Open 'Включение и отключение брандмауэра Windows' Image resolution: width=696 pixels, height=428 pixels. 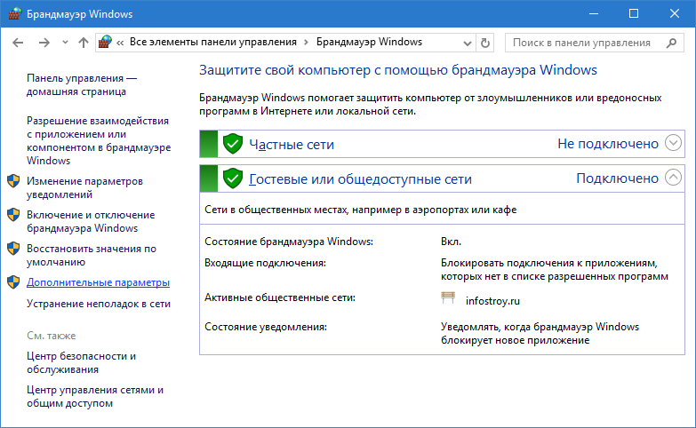coord(91,221)
